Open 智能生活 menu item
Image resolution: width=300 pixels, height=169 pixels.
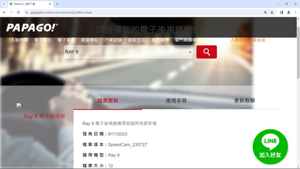pos(137,40)
